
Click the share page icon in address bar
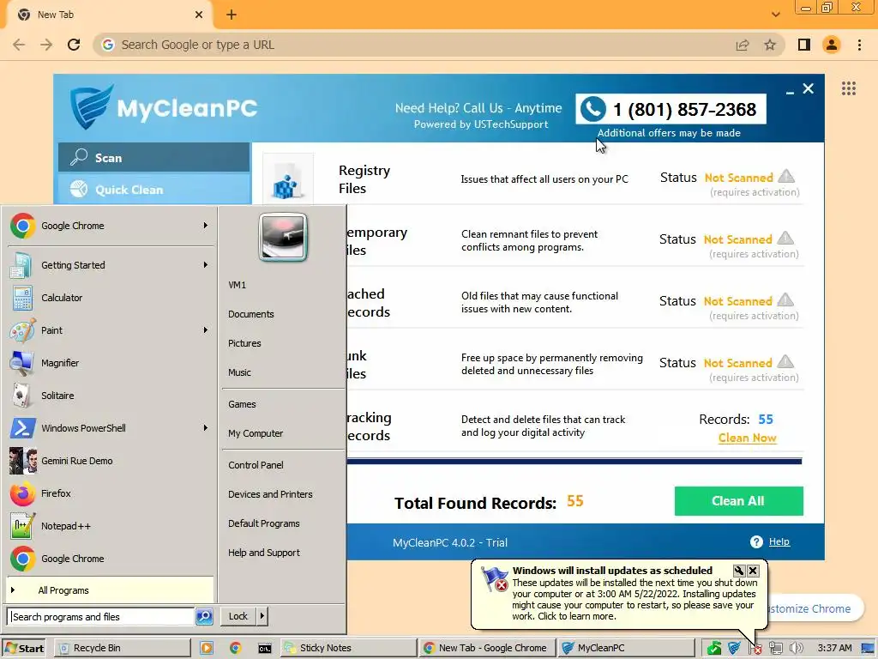click(743, 45)
